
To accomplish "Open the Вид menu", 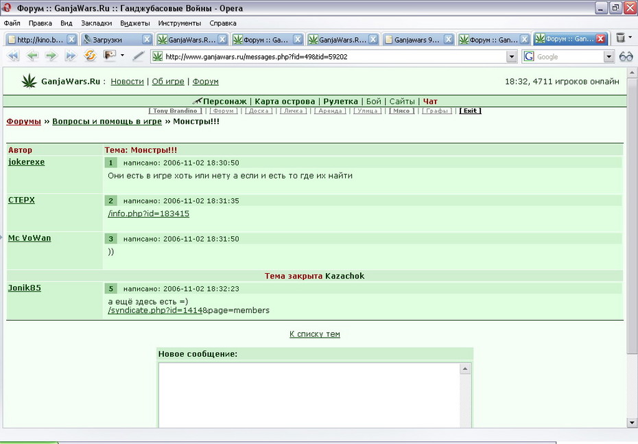I will tap(67, 23).
